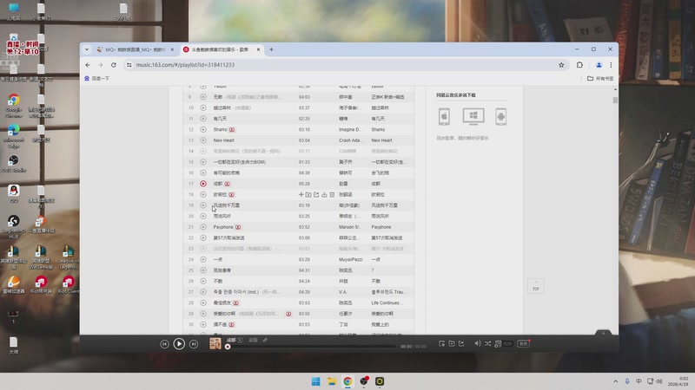Bookmark this page with the star icon
The width and height of the screenshot is (695, 390).
[x=561, y=65]
